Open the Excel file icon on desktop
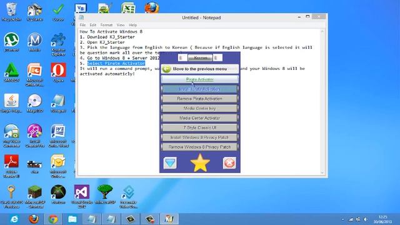Screen dimensions: 400x225 click(x=128, y=8)
